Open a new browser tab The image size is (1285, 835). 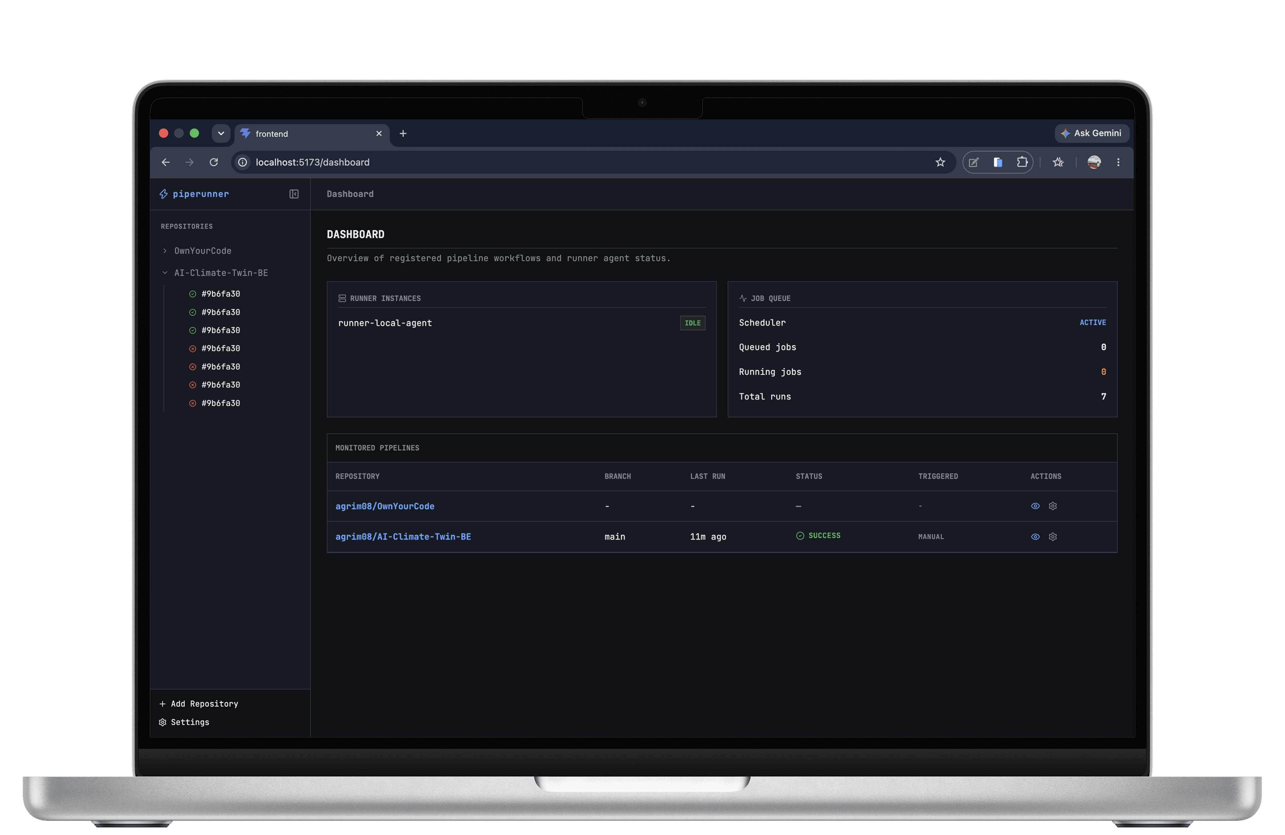tap(403, 134)
